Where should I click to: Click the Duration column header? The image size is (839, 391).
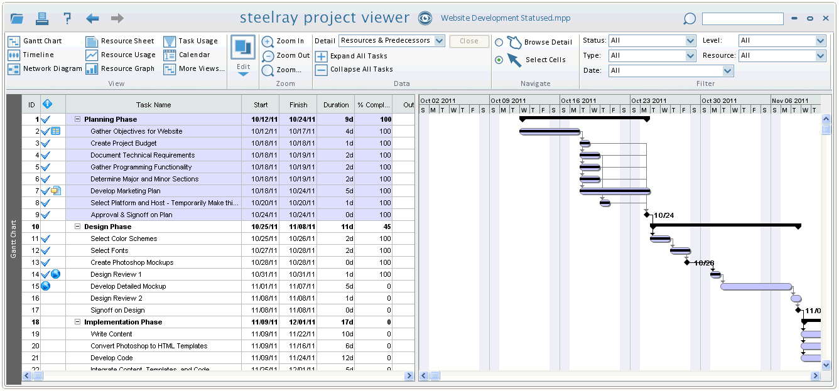336,105
